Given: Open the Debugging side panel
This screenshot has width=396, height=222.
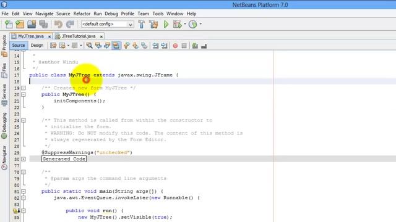Looking at the screenshot, I should 4,126.
